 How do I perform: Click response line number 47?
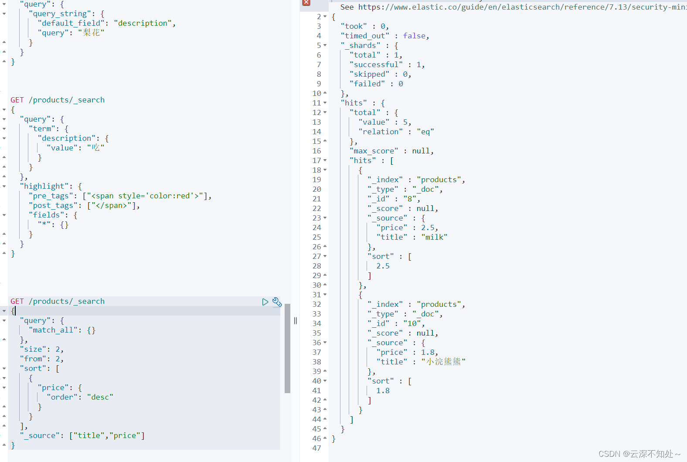pos(317,448)
